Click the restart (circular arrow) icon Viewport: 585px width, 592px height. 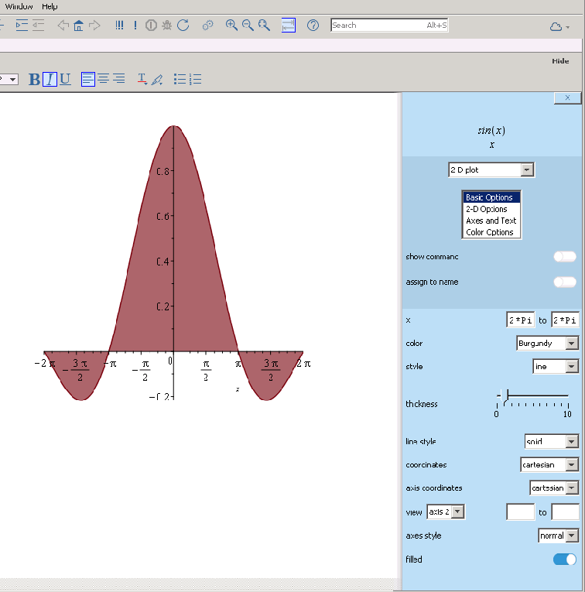(x=183, y=26)
